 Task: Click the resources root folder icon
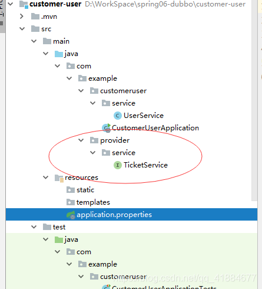(x=59, y=178)
